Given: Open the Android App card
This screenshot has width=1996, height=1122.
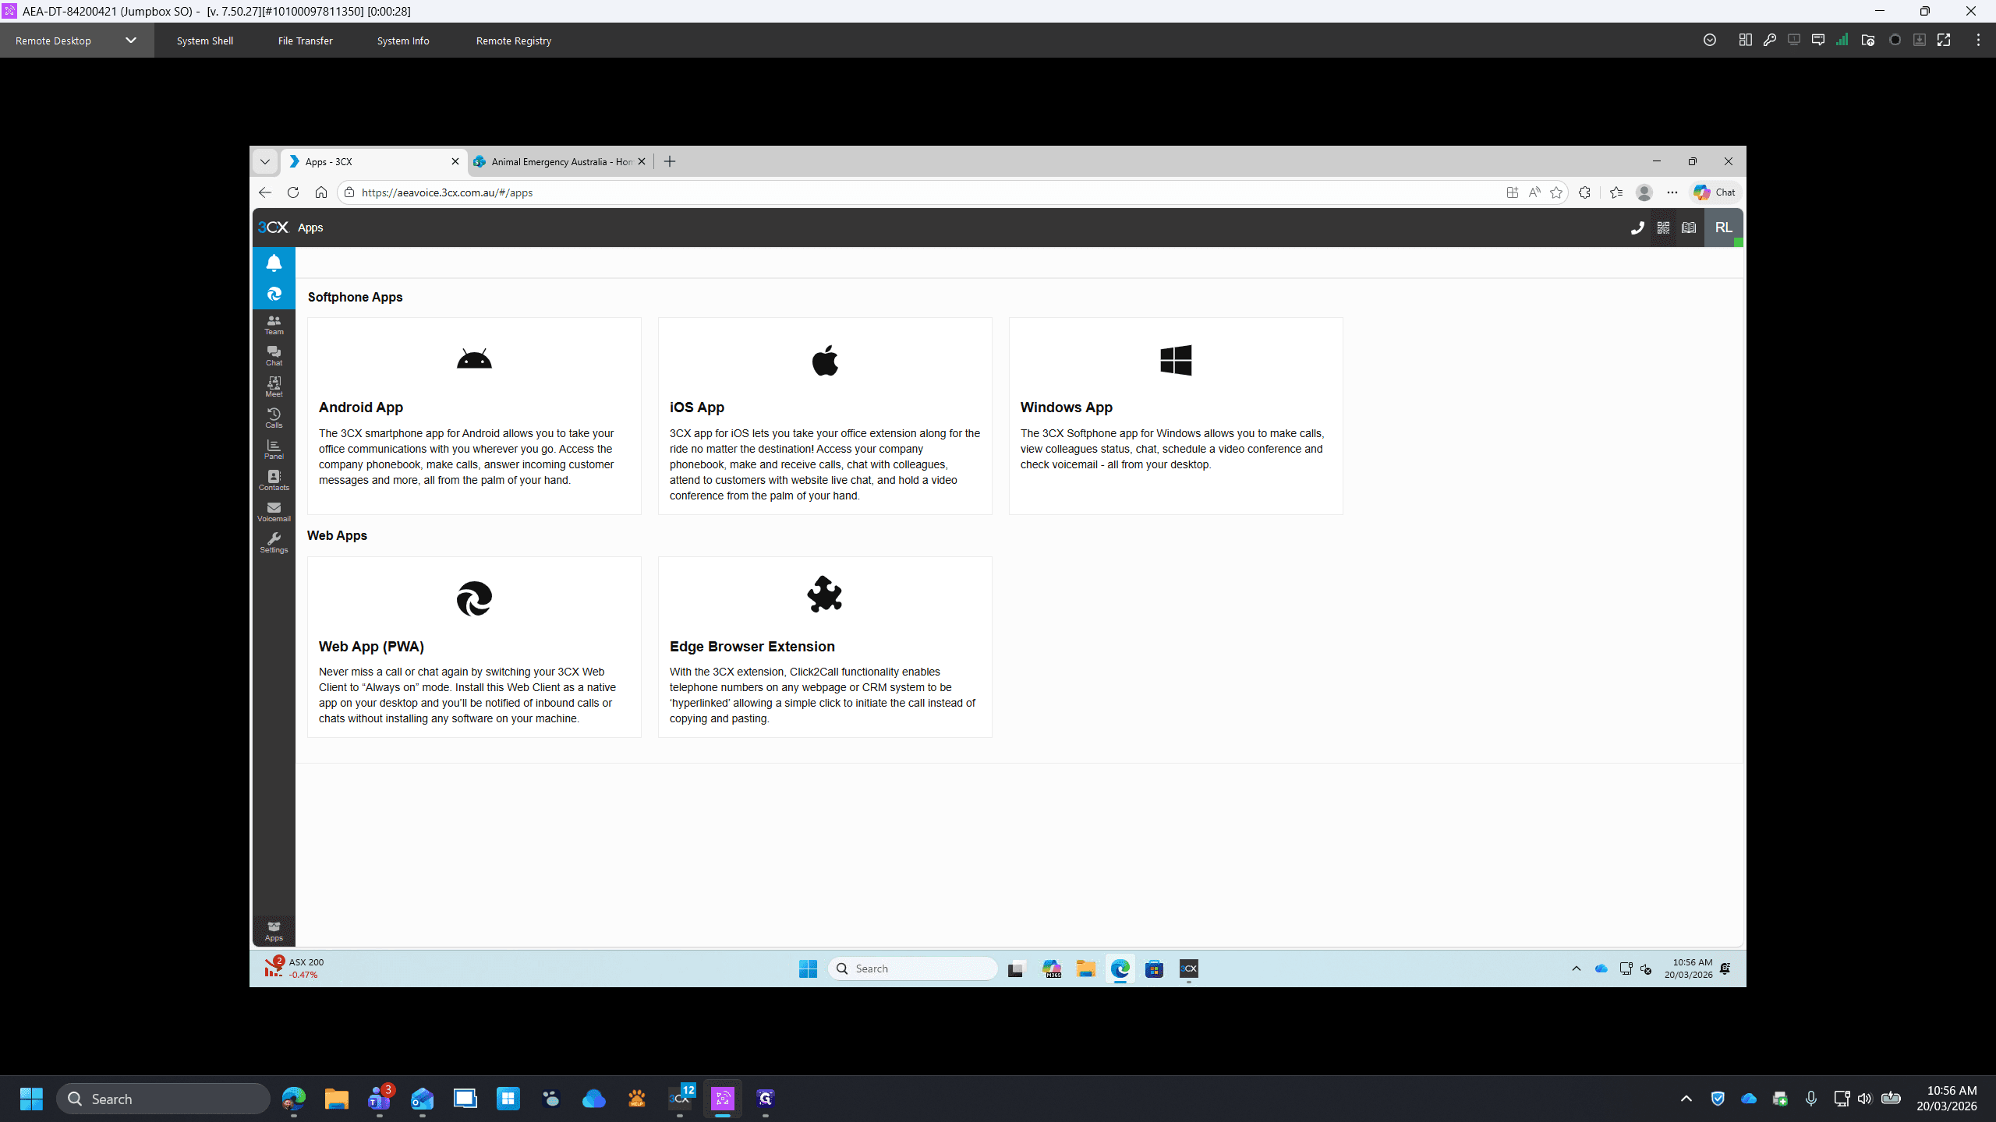Looking at the screenshot, I should point(474,416).
